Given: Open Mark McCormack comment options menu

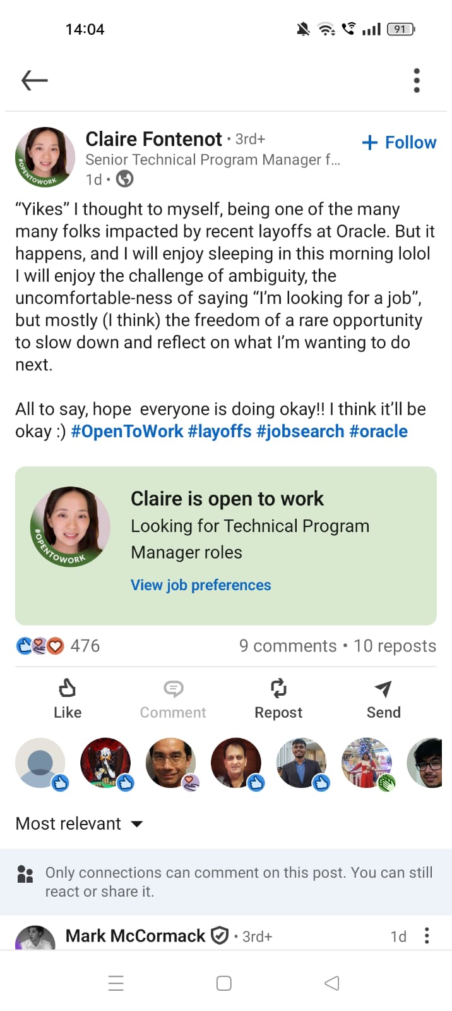Looking at the screenshot, I should point(427,936).
